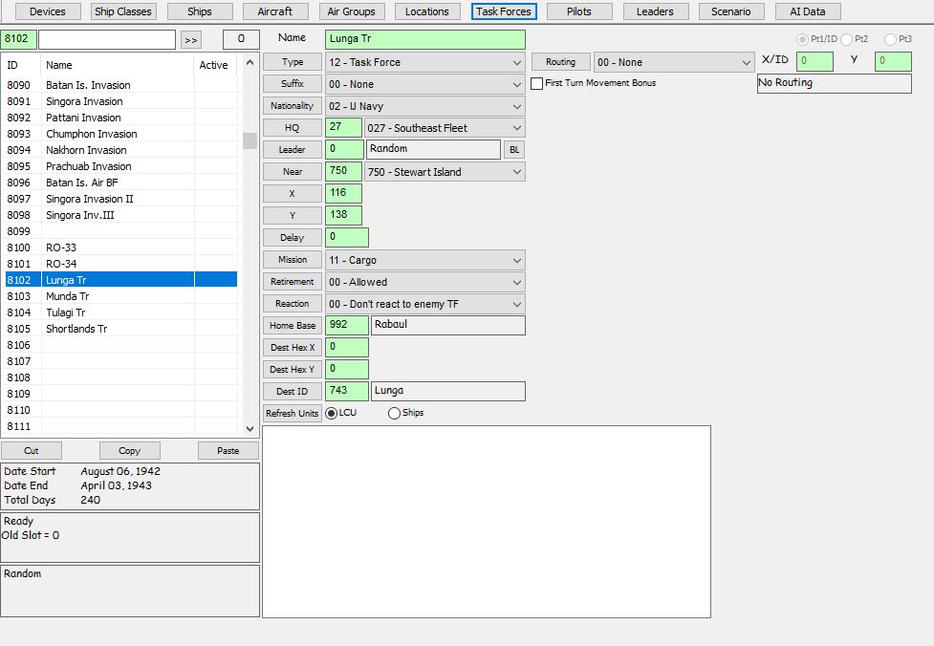Open the Type dropdown
This screenshot has width=934, height=646.
tap(425, 62)
